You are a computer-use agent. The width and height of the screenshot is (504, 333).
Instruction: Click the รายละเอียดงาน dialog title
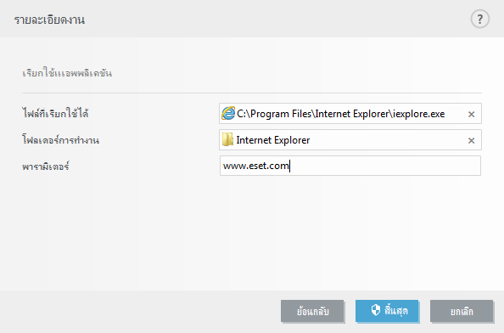click(49, 20)
